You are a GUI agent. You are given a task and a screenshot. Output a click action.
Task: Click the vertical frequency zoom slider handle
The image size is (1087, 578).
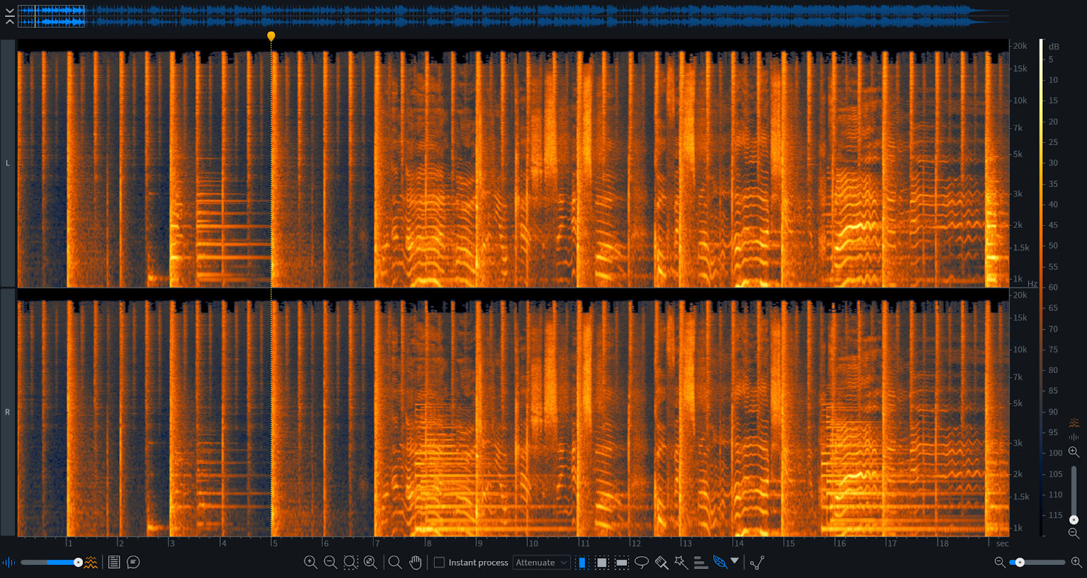pyautogui.click(x=1073, y=520)
